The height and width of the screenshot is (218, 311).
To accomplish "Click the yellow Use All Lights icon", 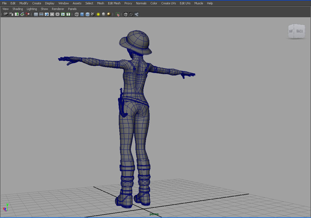I will (98, 14).
